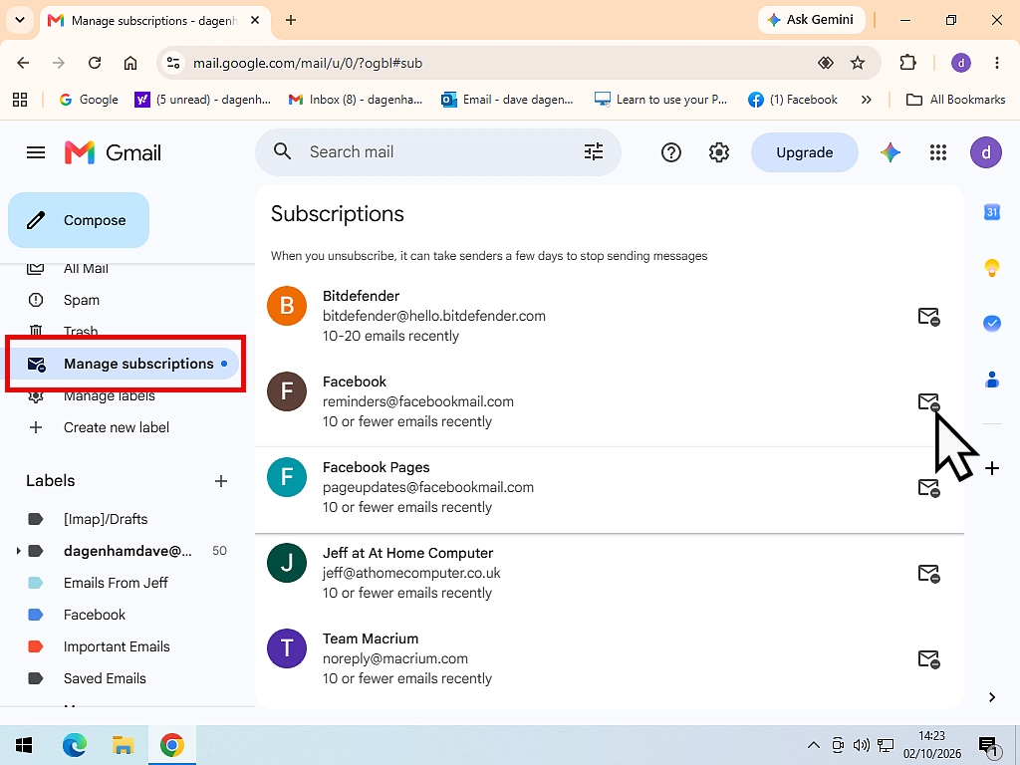The image size is (1020, 765).
Task: Click the Chrome address bar URL
Action: pyautogui.click(x=308, y=63)
